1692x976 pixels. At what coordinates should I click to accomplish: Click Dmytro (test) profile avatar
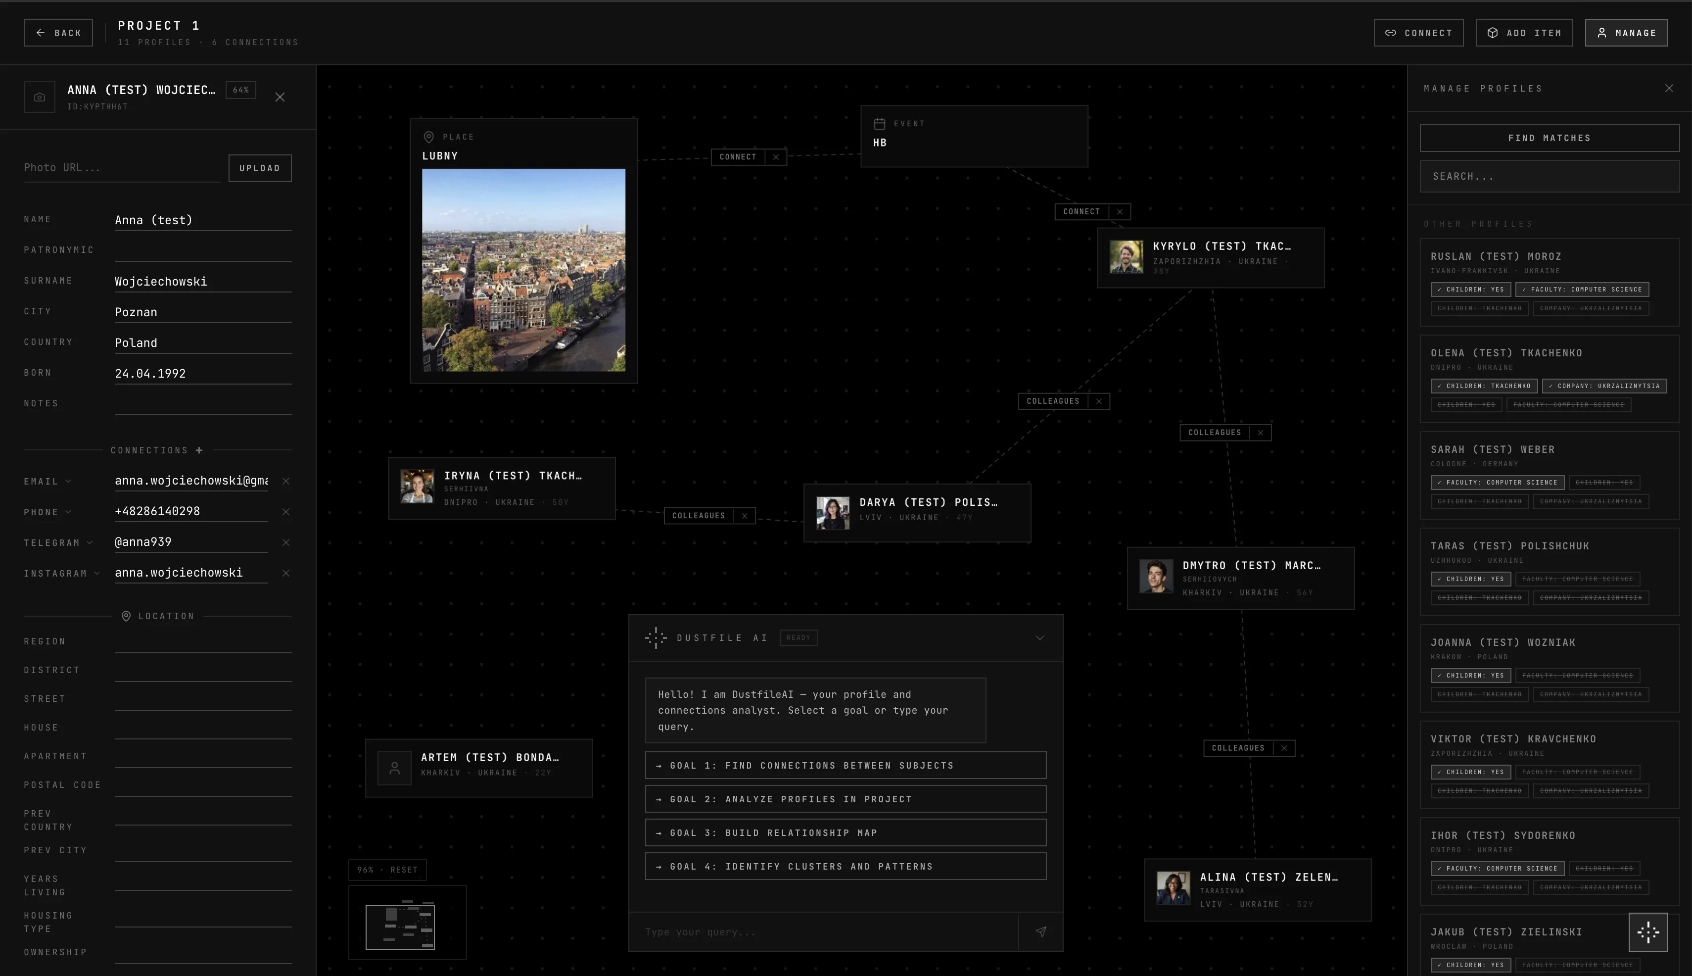[x=1157, y=577]
